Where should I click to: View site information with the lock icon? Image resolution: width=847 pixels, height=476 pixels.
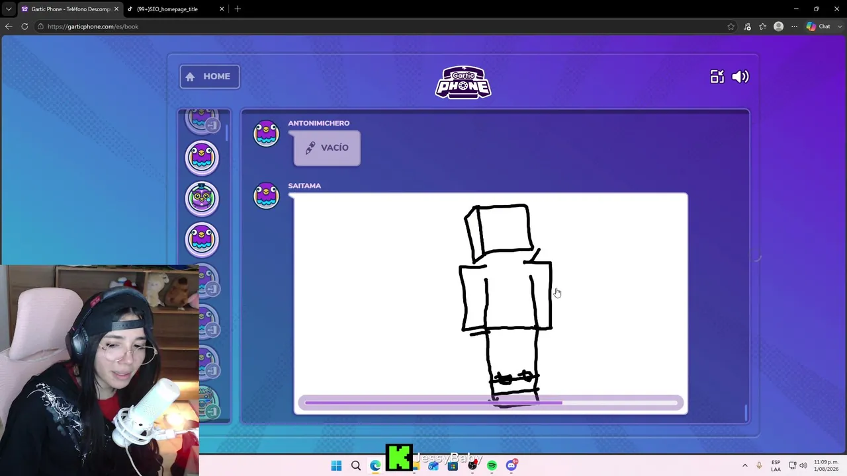pos(40,26)
